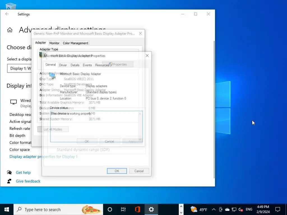The width and height of the screenshot is (287, 215).
Task: Open the Get help link
Action: 23,172
